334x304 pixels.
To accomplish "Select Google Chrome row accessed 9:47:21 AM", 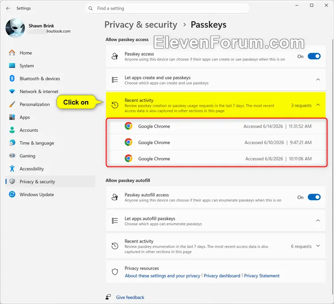I will (216, 142).
